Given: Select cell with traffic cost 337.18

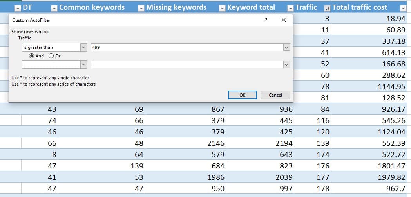Looking at the screenshot, I should [x=369, y=41].
